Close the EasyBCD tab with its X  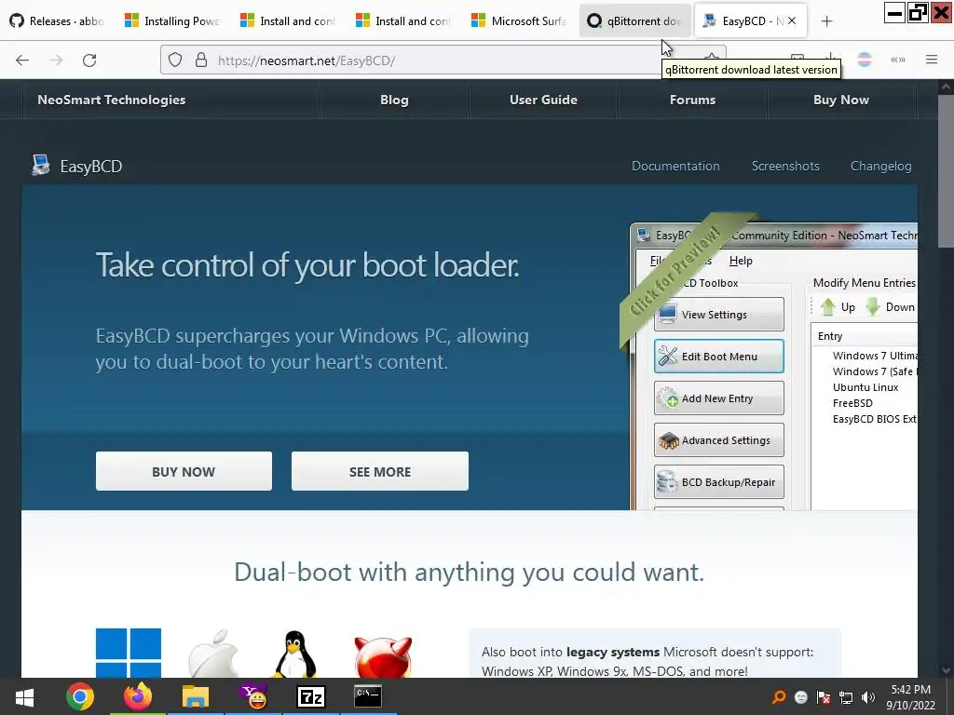tap(792, 20)
